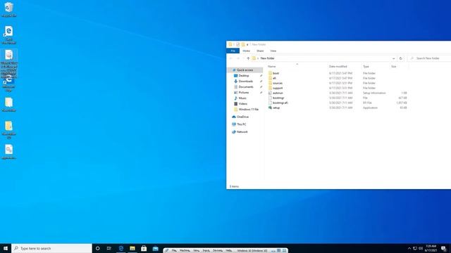Image resolution: width=451 pixels, height=253 pixels.
Task: Show hidden system tray icons
Action: [409, 248]
